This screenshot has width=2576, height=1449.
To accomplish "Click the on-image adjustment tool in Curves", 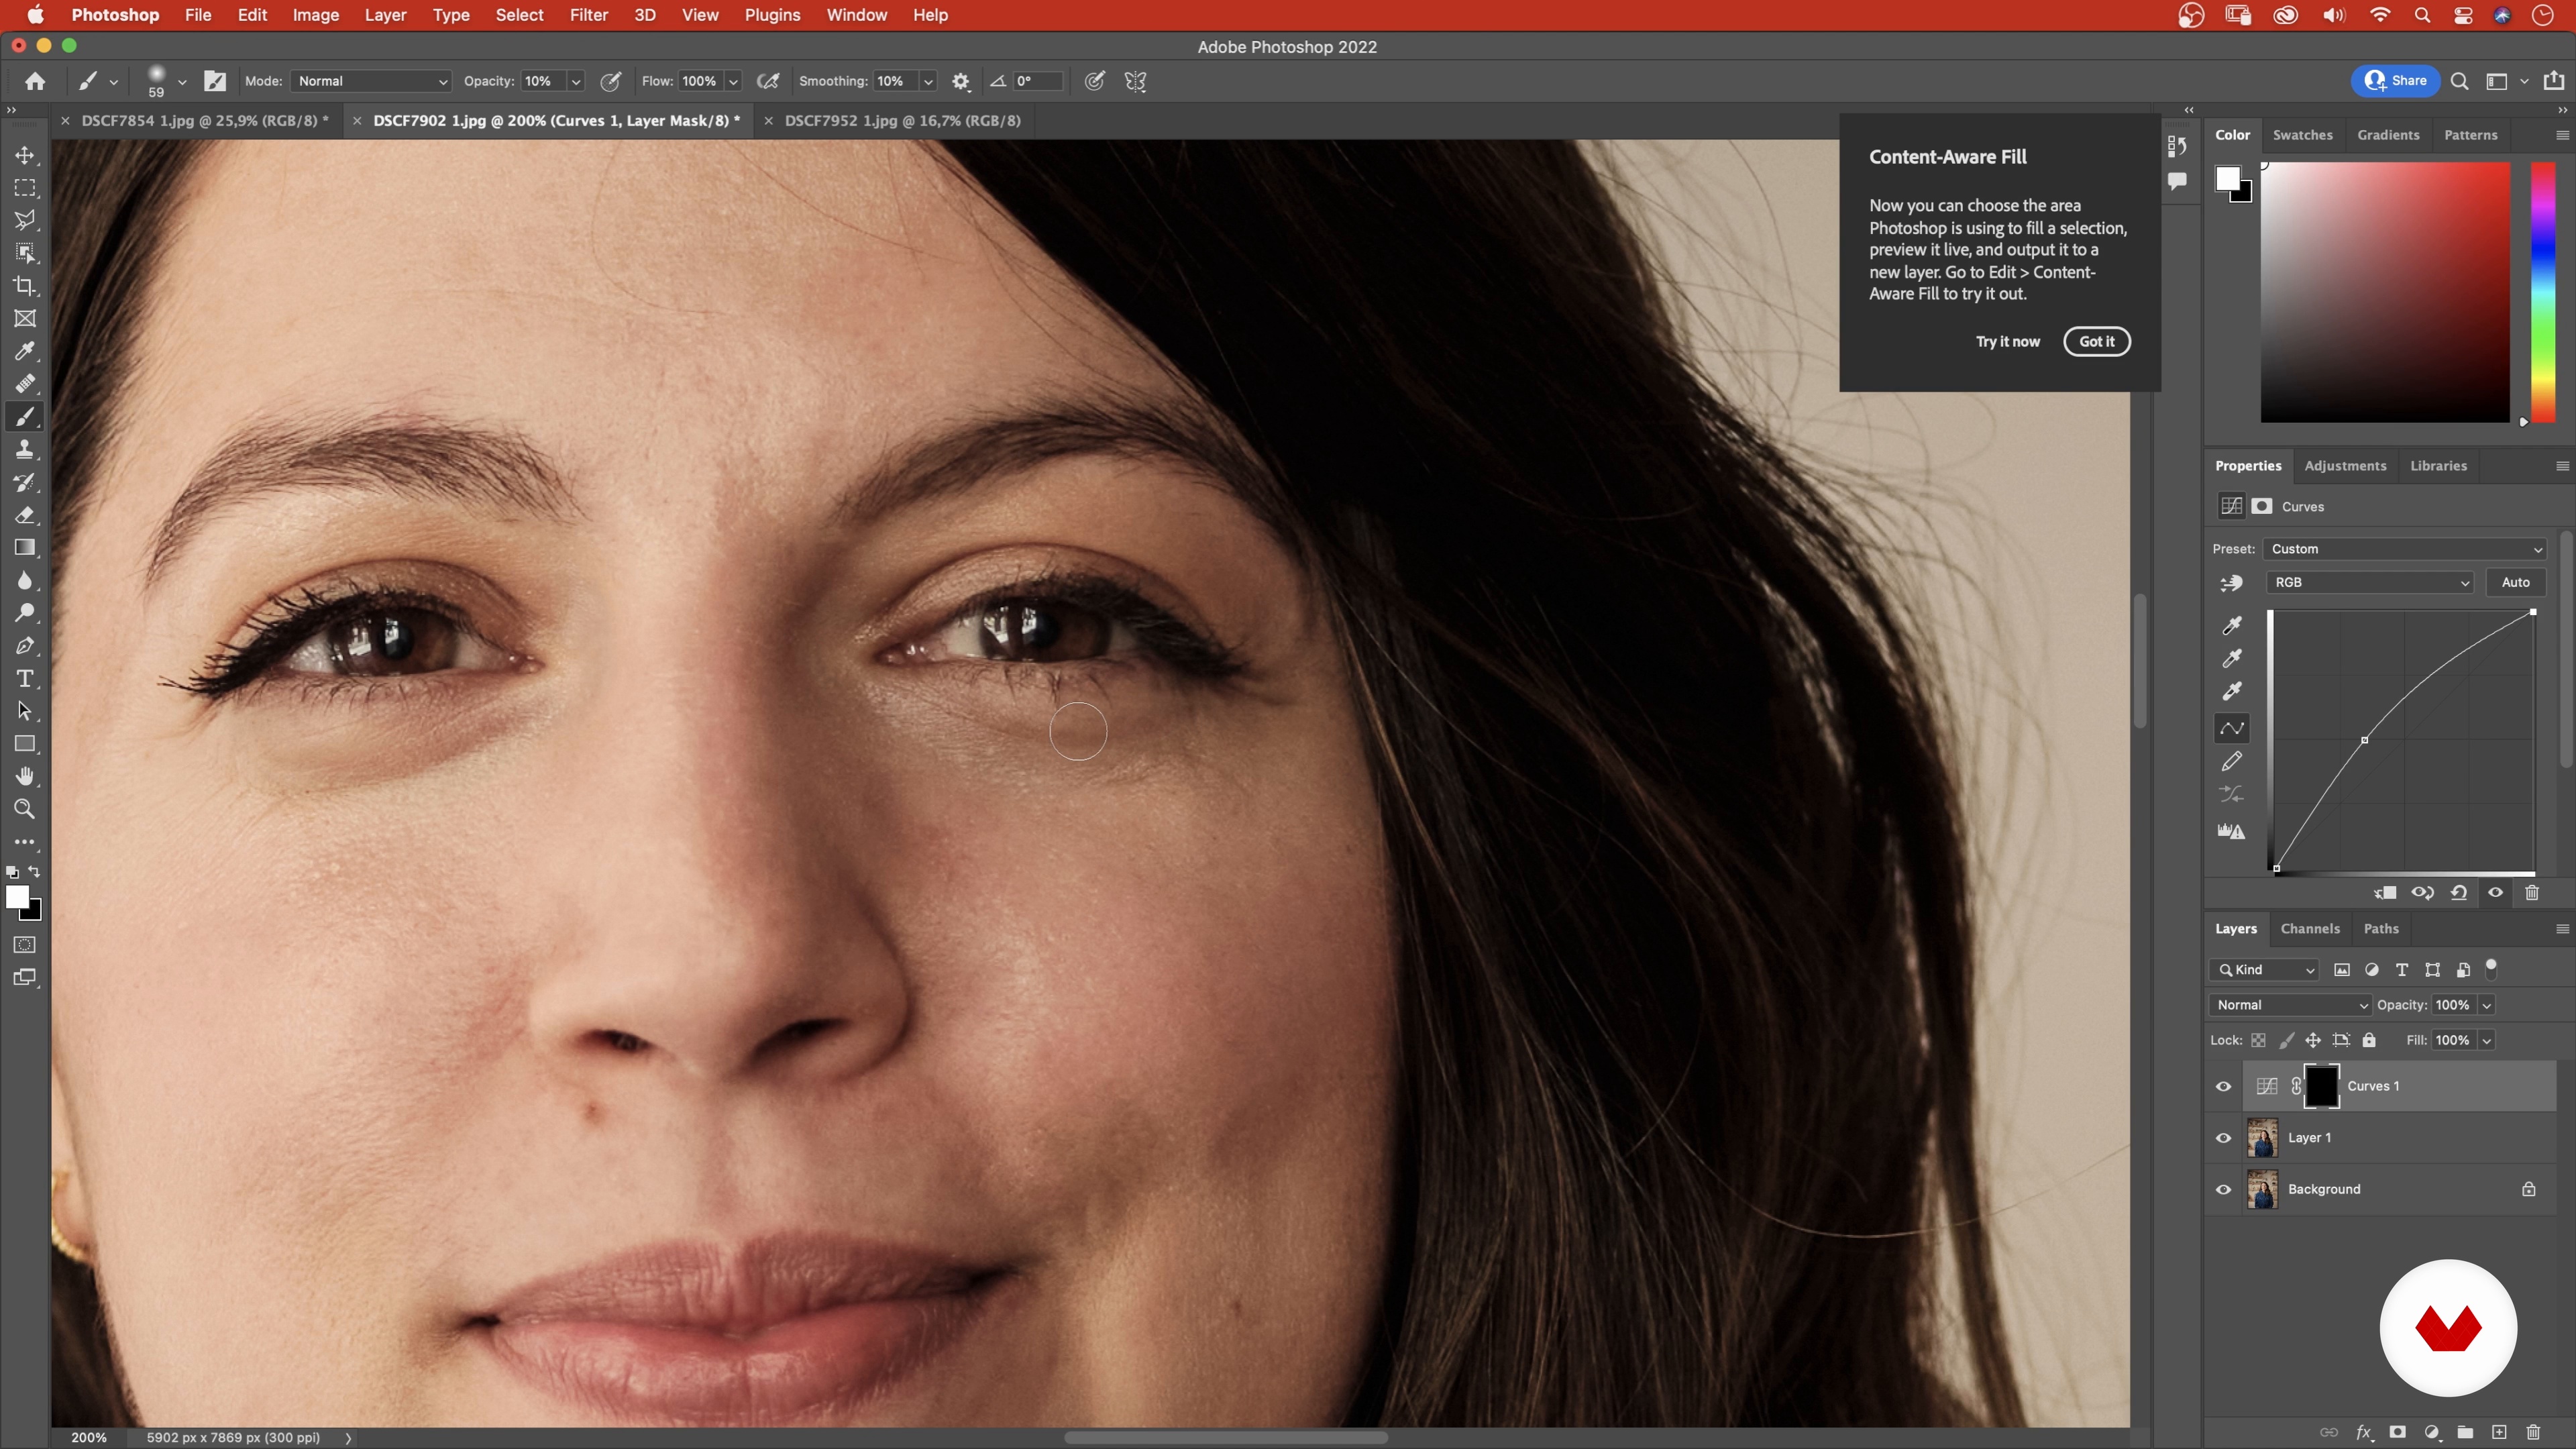I will [2231, 583].
